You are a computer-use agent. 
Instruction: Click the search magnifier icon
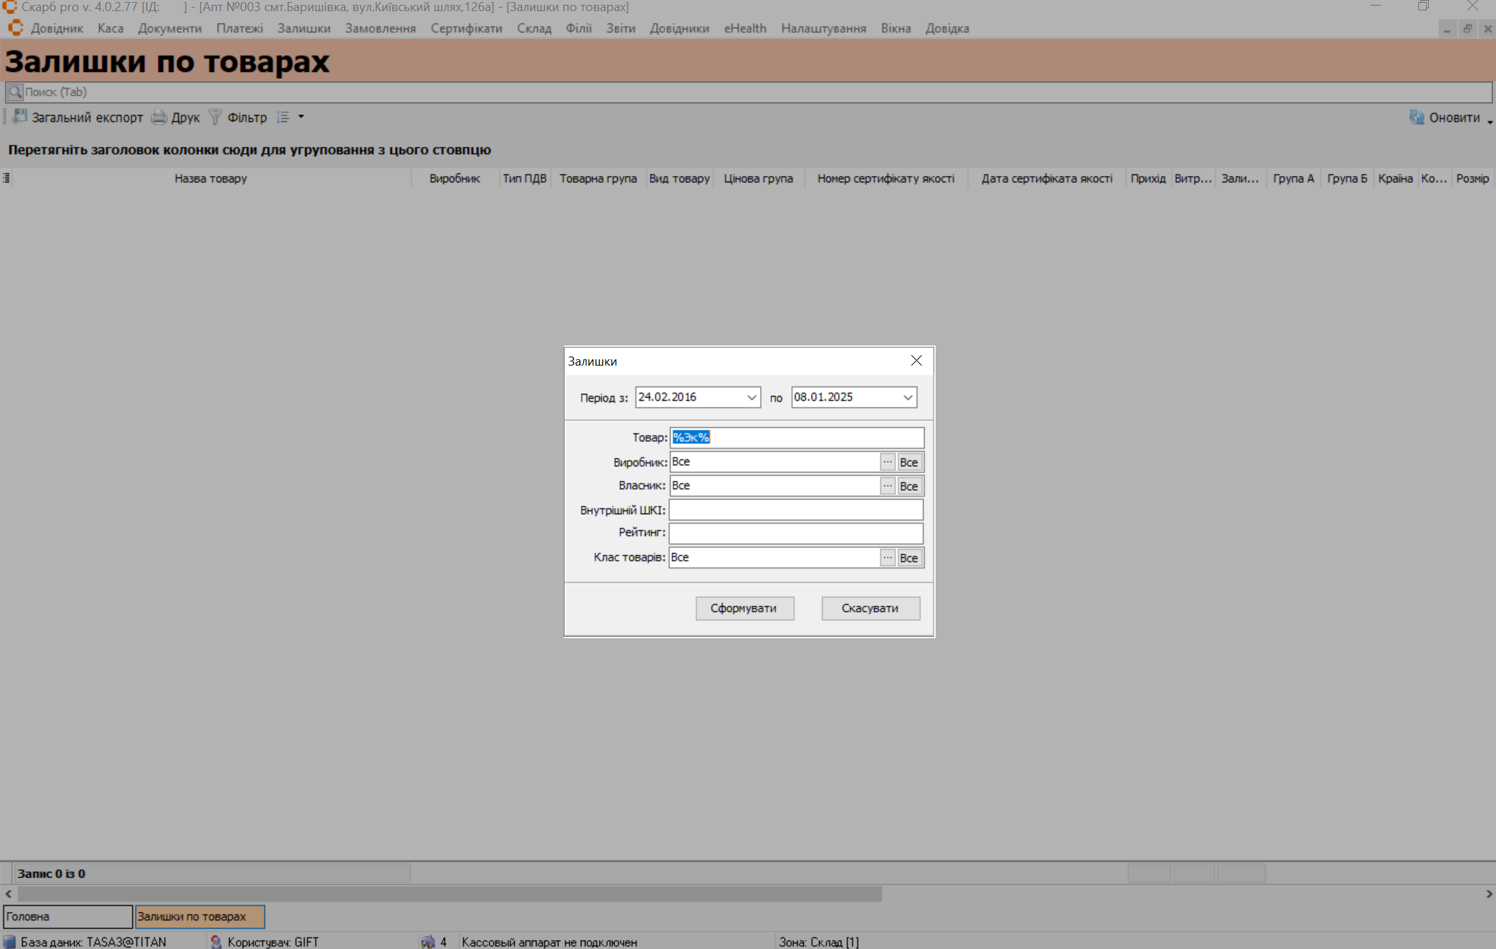[x=15, y=92]
